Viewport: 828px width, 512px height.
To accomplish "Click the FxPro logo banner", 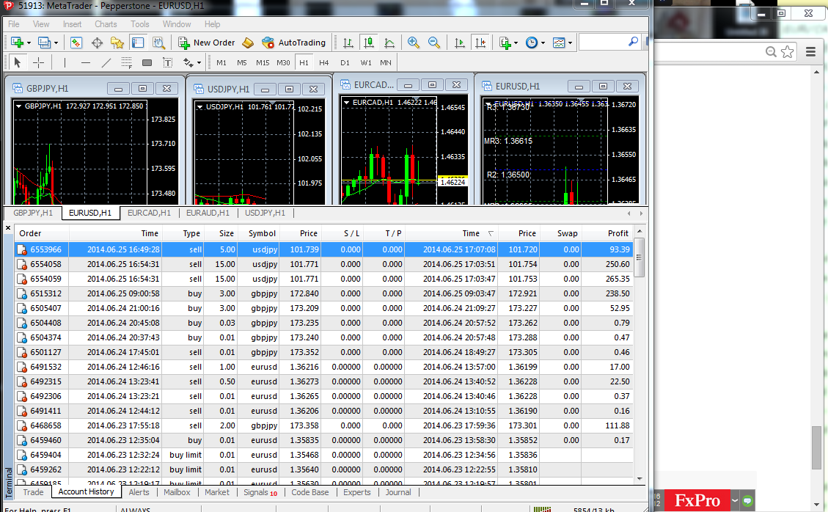I will coord(697,500).
